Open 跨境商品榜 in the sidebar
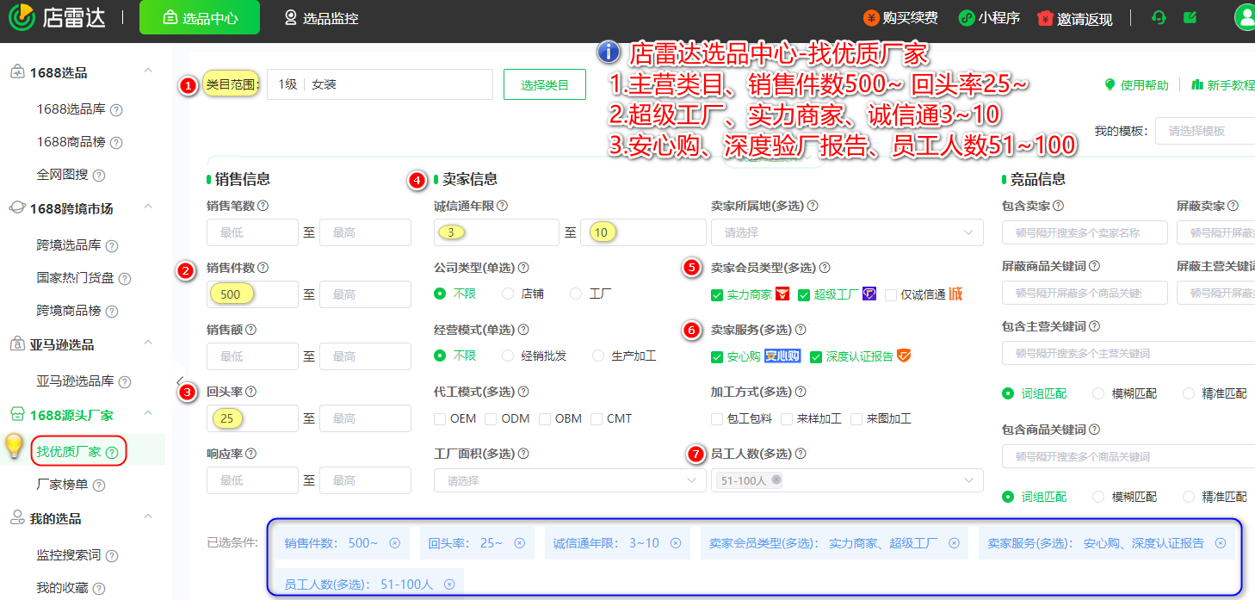The height and width of the screenshot is (600, 1255). click(x=69, y=311)
